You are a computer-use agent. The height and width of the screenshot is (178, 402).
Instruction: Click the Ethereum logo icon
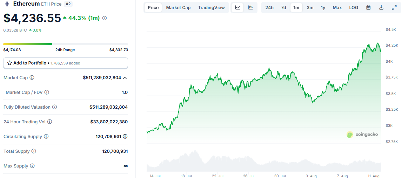[7, 4]
